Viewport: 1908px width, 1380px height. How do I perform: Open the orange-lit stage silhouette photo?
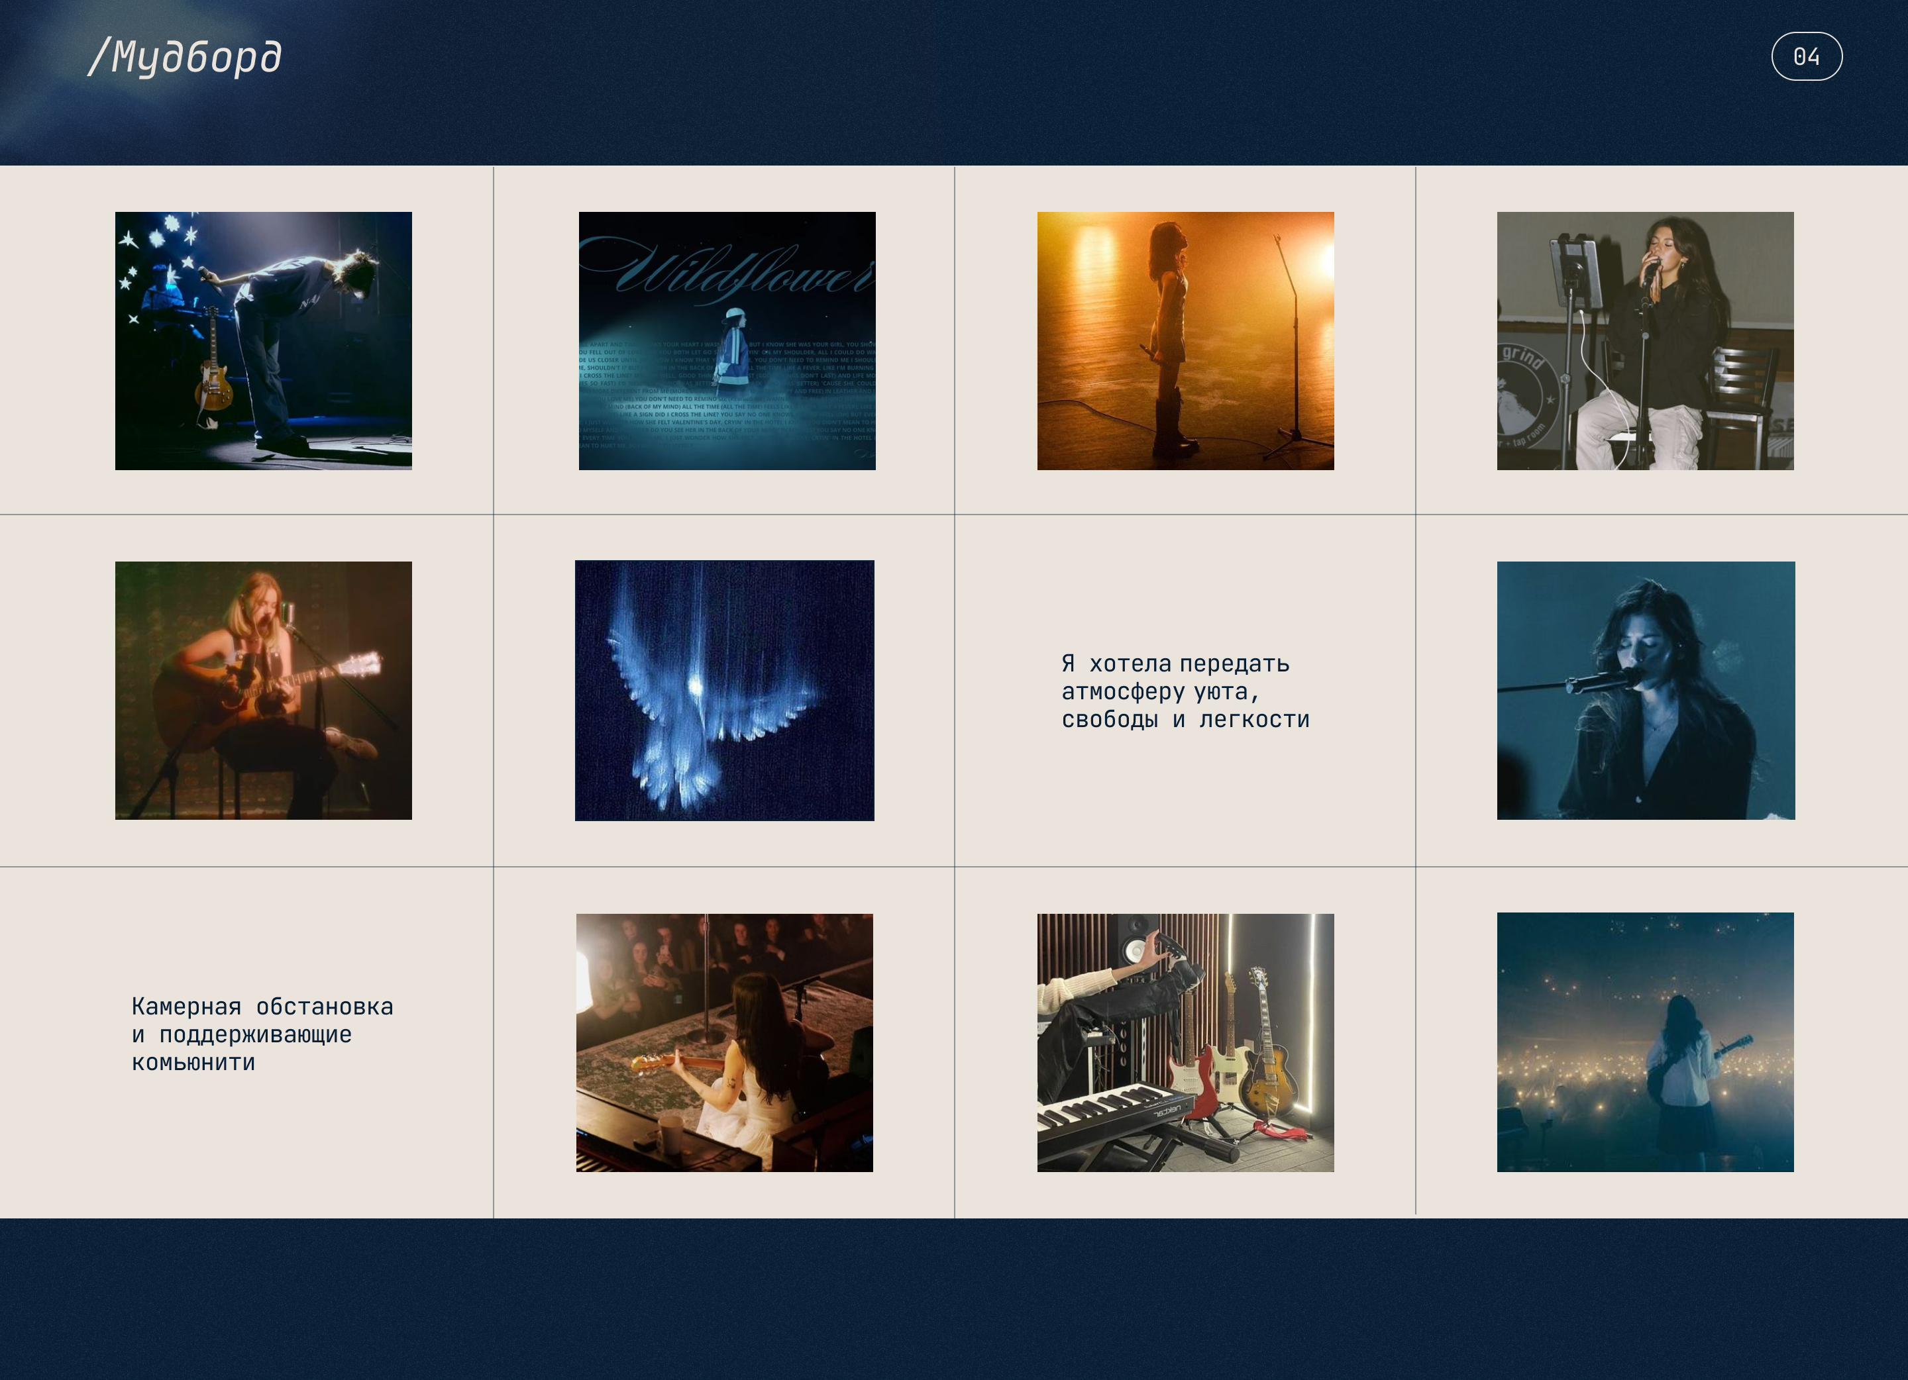point(1185,340)
